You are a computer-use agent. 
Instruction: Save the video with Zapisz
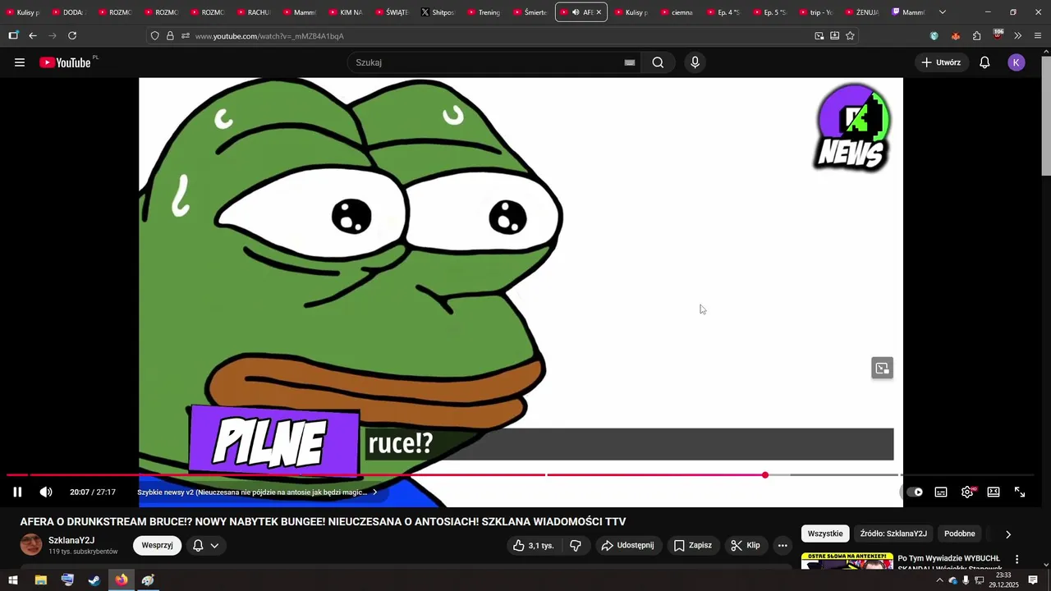pyautogui.click(x=693, y=545)
